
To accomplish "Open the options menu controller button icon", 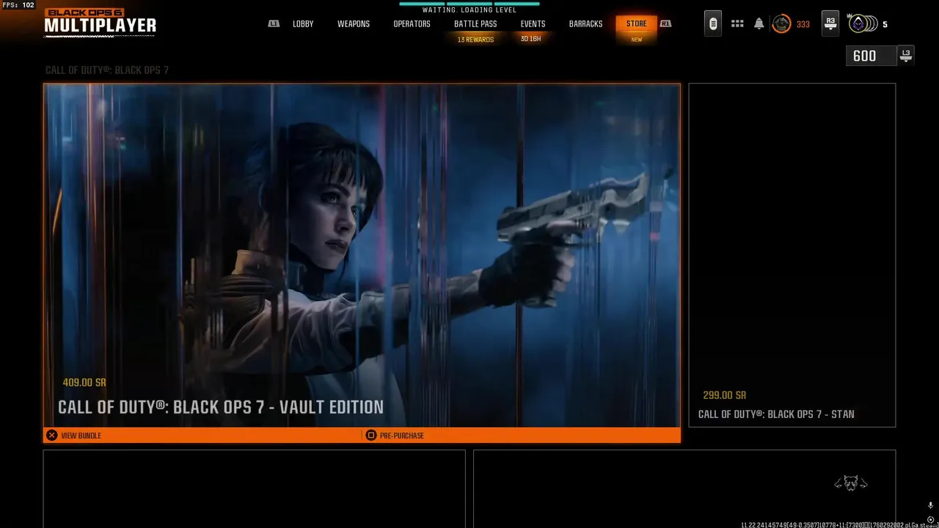I will click(x=712, y=24).
